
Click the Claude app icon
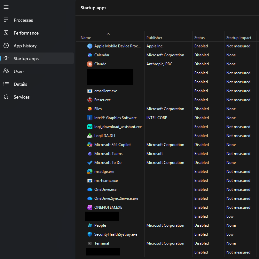(x=90, y=64)
